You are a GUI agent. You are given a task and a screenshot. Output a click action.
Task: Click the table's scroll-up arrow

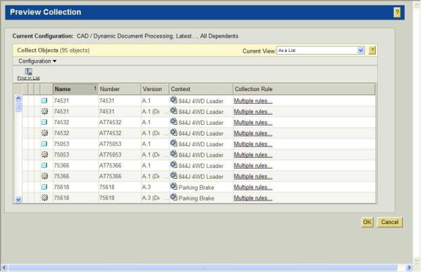pyautogui.click(x=18, y=99)
